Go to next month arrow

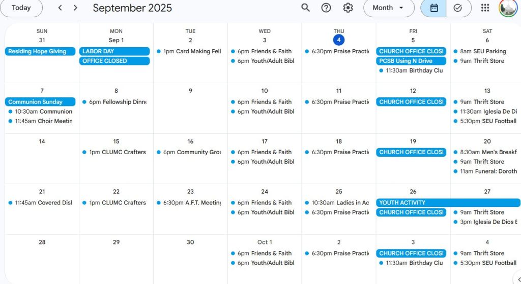click(76, 8)
